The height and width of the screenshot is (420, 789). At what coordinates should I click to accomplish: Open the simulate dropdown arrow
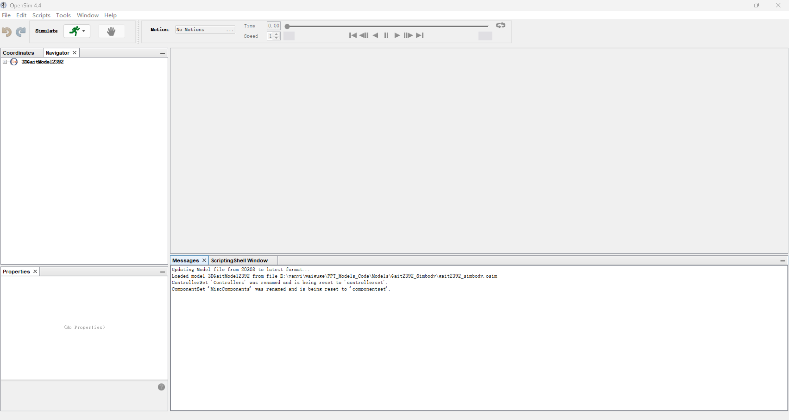(84, 31)
